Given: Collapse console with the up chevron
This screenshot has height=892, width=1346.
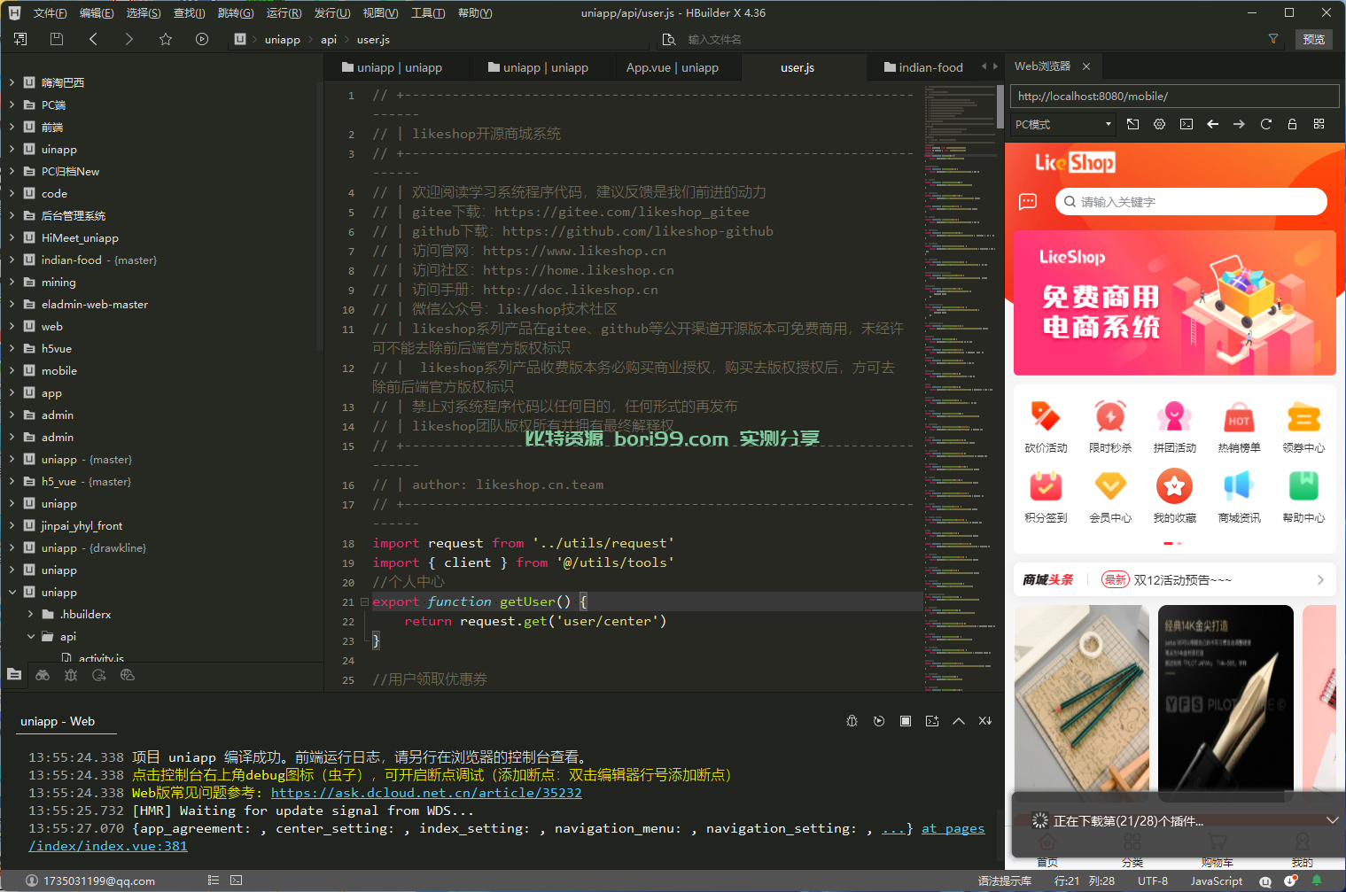Looking at the screenshot, I should 959,721.
